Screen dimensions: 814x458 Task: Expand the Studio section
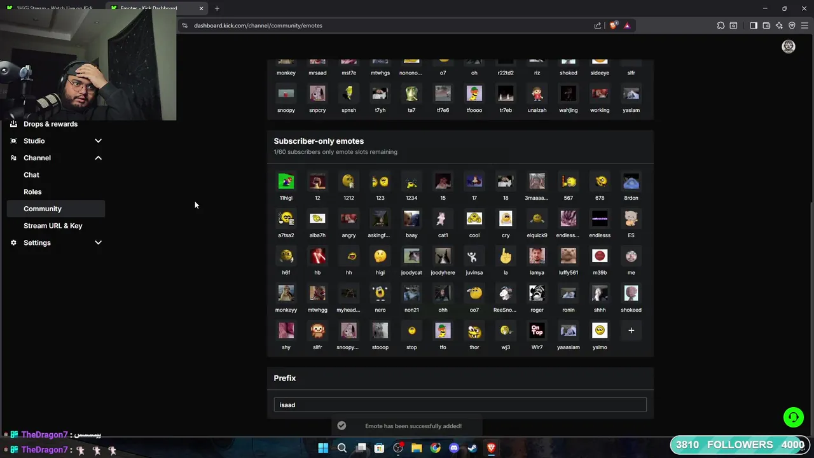tap(56, 141)
